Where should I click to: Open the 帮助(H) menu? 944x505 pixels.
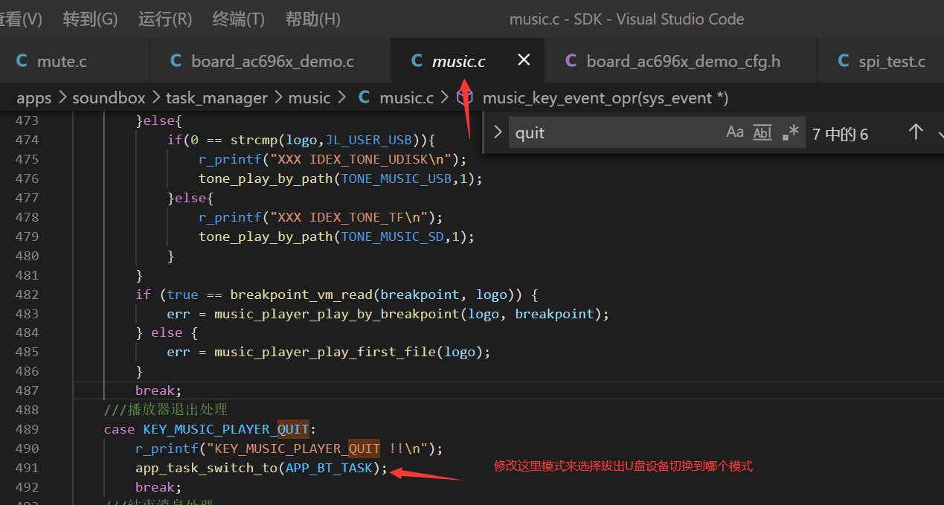click(313, 19)
